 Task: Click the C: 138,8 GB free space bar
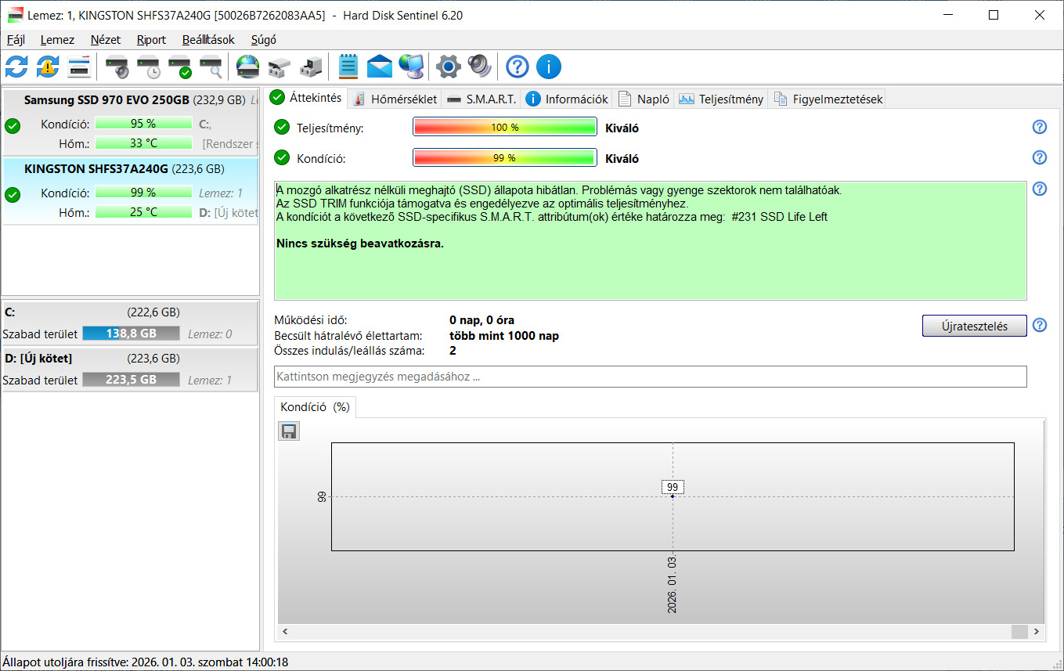[131, 334]
